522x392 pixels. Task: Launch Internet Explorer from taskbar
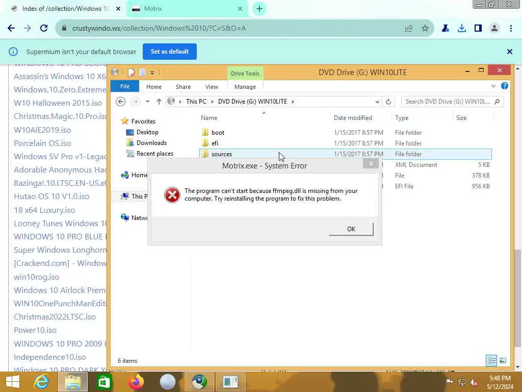pos(42,382)
